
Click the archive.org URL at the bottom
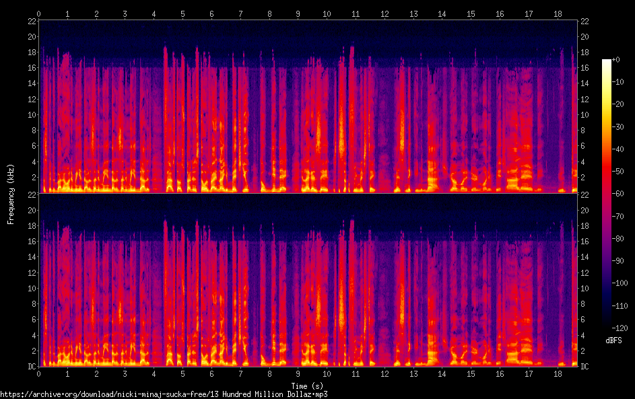click(x=164, y=394)
